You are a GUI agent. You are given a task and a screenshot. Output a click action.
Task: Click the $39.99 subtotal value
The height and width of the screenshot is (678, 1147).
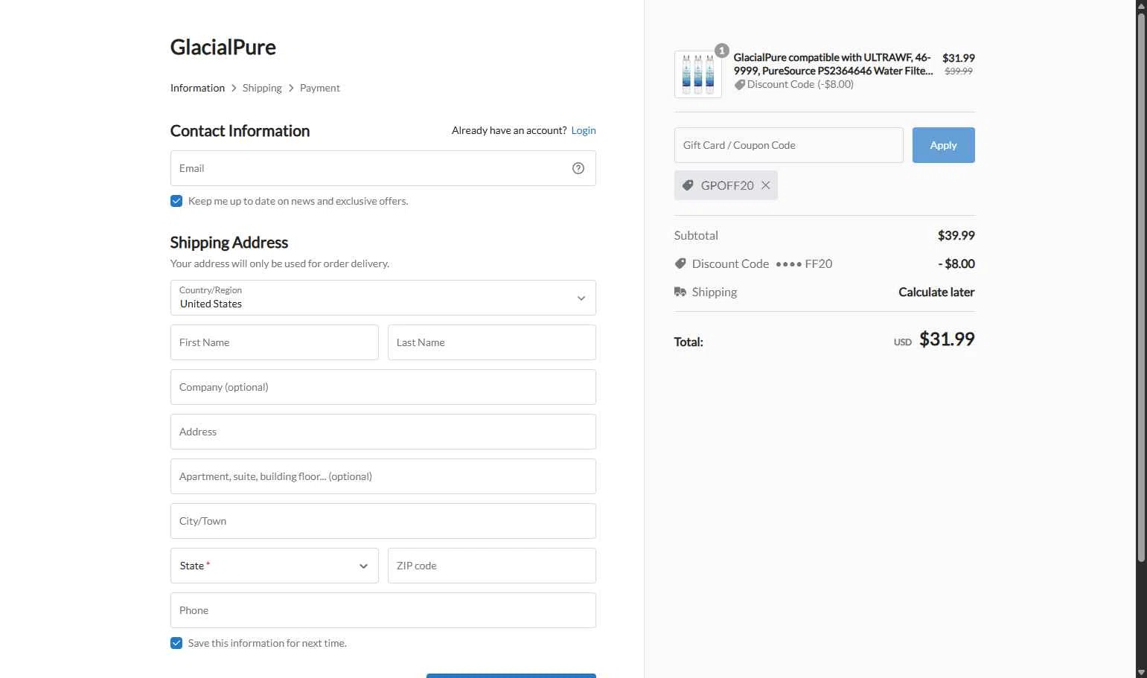[956, 235]
